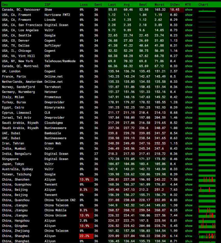Click the Worst column header

(159, 5)
